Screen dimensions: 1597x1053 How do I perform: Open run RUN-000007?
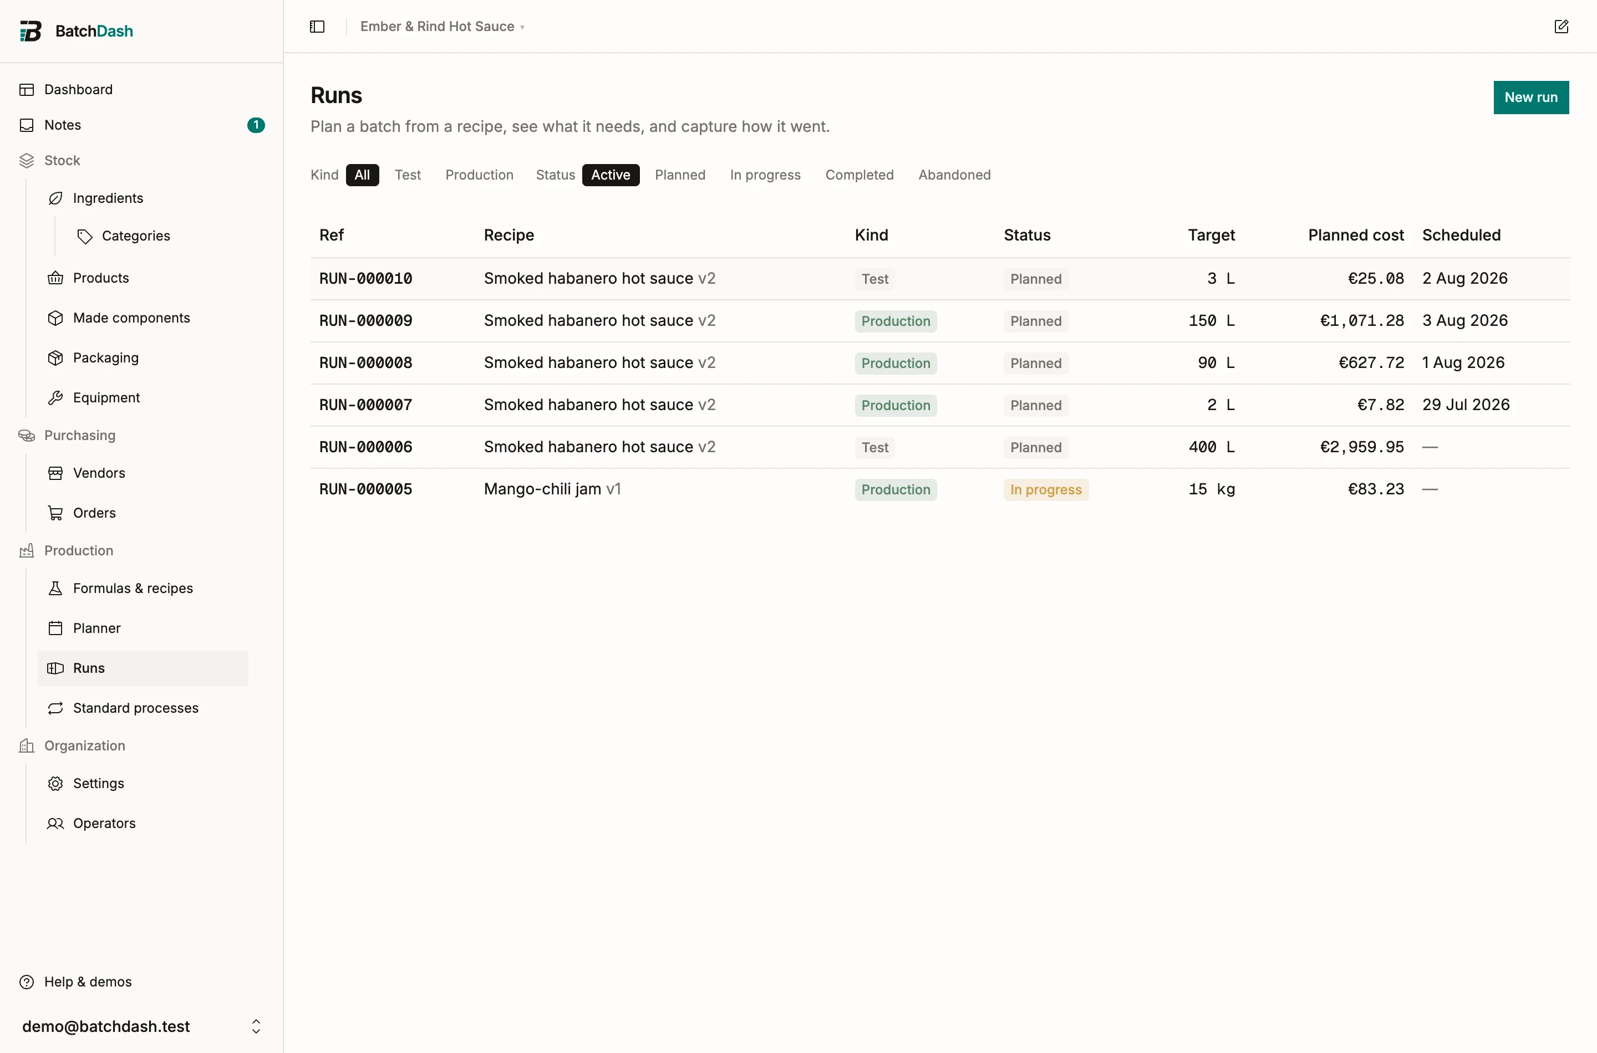click(365, 405)
